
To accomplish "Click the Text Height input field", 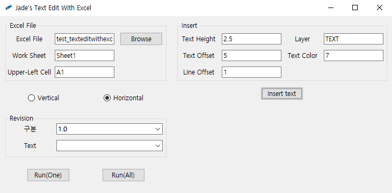I will [x=251, y=39].
